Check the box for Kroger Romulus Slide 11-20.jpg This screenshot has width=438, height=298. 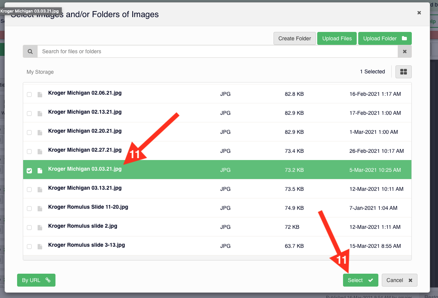pyautogui.click(x=29, y=209)
